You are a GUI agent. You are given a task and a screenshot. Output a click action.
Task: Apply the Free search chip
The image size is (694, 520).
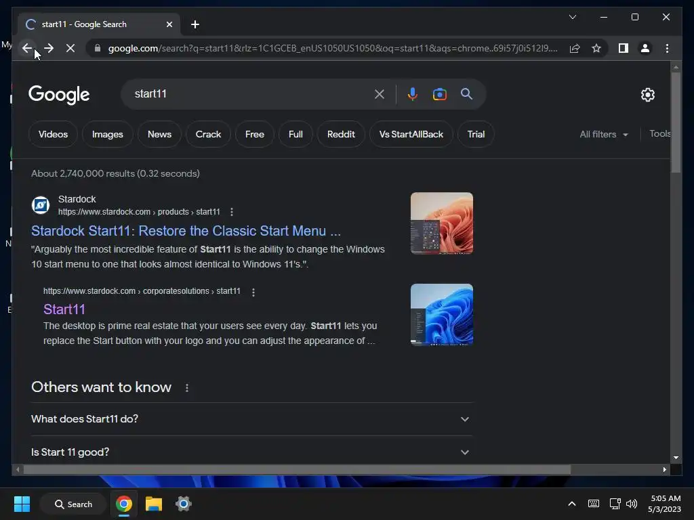[x=255, y=135]
